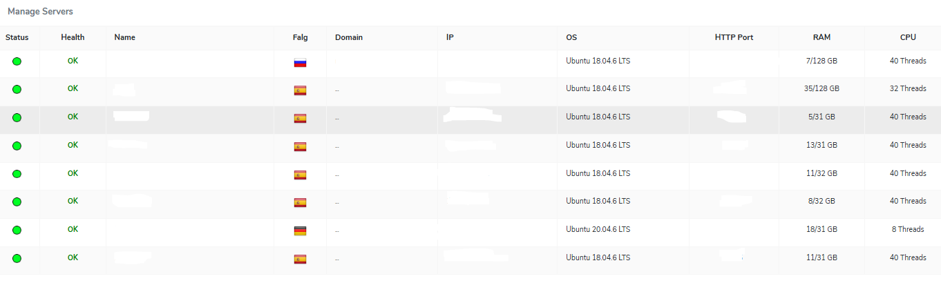Click the OK health label in the 18/31 GB row

(x=73, y=229)
